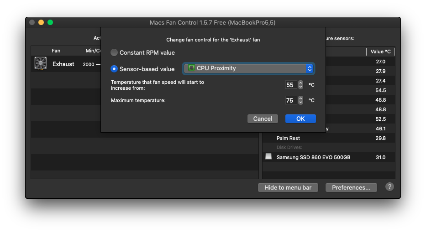Click Hide to menu bar button

click(x=288, y=187)
